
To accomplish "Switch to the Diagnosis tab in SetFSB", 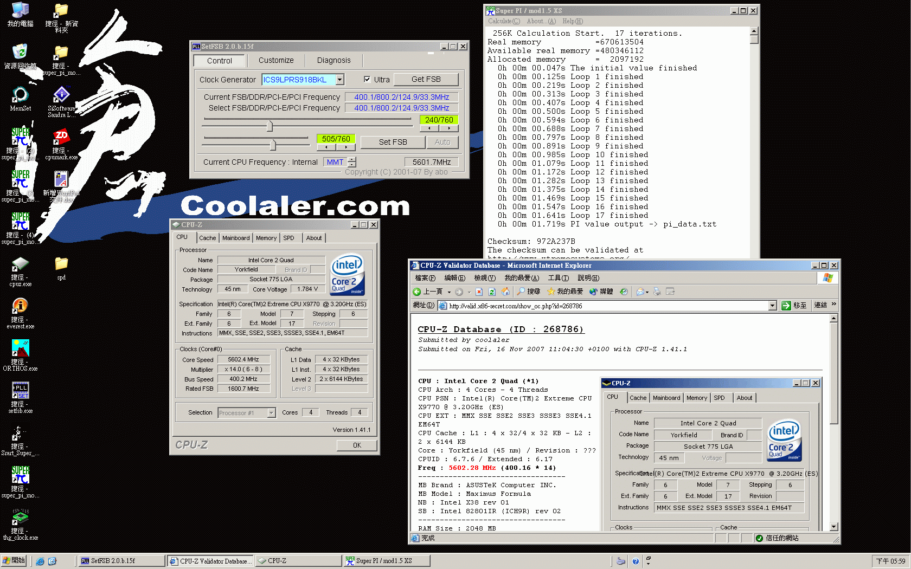I will 334,60.
